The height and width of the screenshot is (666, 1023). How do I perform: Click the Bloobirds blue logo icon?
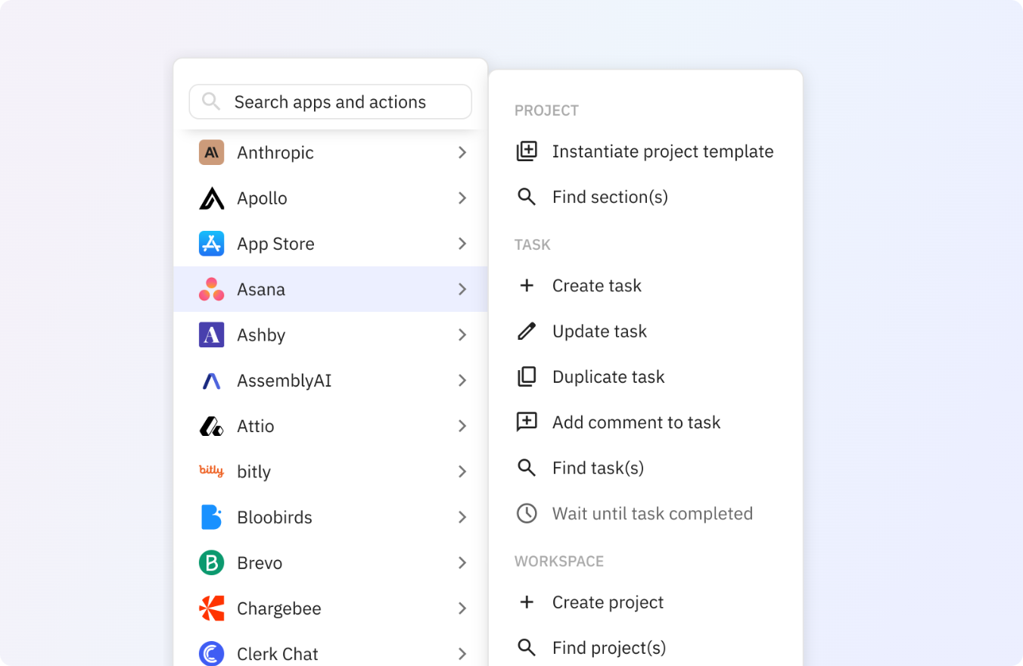coord(211,517)
